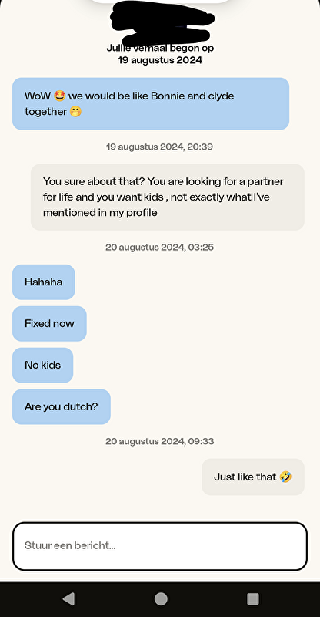Tap the blacked-out match name at top

coord(162,24)
